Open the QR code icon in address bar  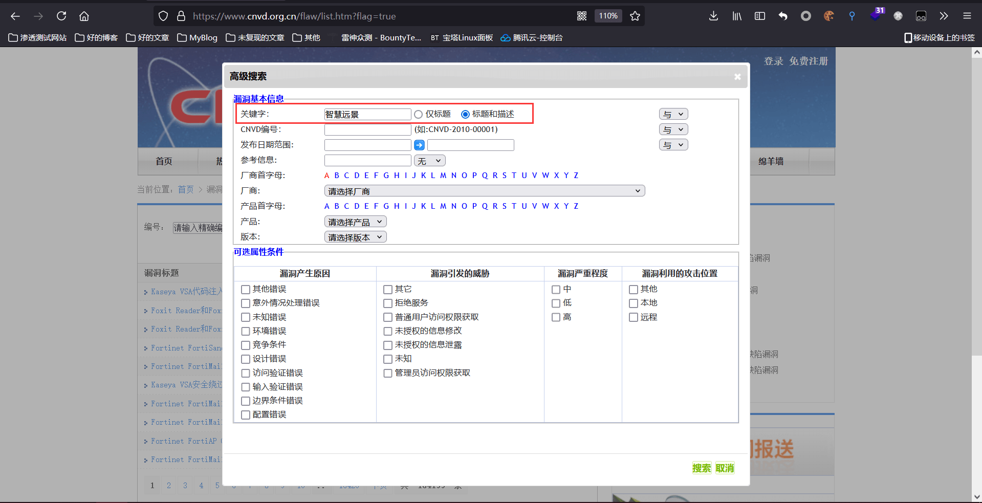pyautogui.click(x=582, y=16)
